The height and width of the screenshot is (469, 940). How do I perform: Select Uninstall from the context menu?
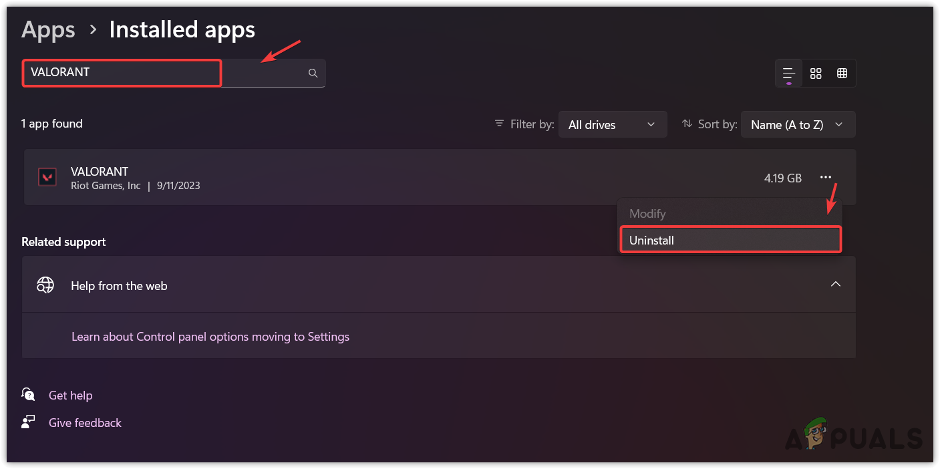pyautogui.click(x=730, y=241)
